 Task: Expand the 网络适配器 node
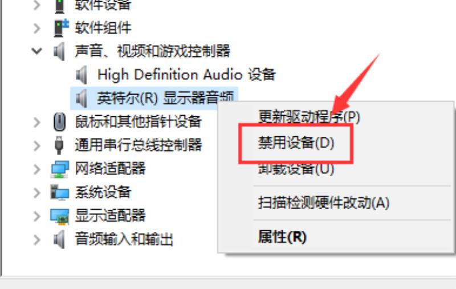coord(37,169)
